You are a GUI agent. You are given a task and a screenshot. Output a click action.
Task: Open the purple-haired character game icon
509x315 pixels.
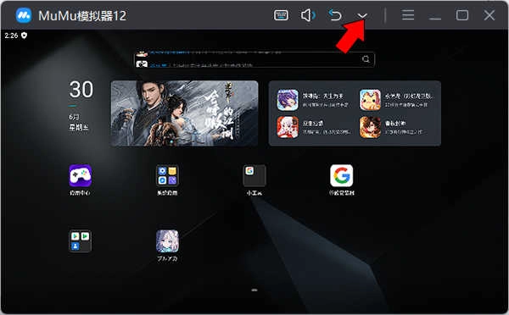288,100
